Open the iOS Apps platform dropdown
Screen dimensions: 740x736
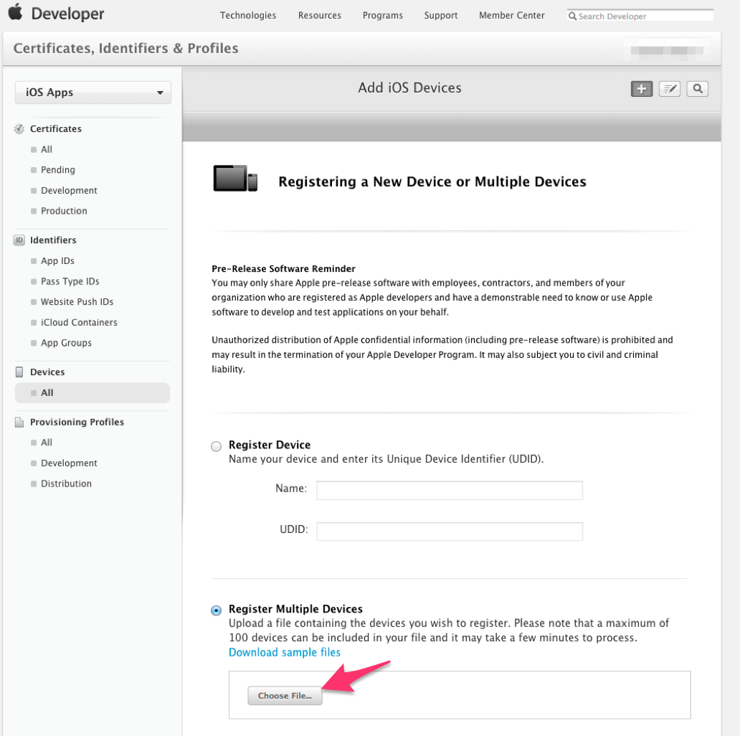[93, 93]
